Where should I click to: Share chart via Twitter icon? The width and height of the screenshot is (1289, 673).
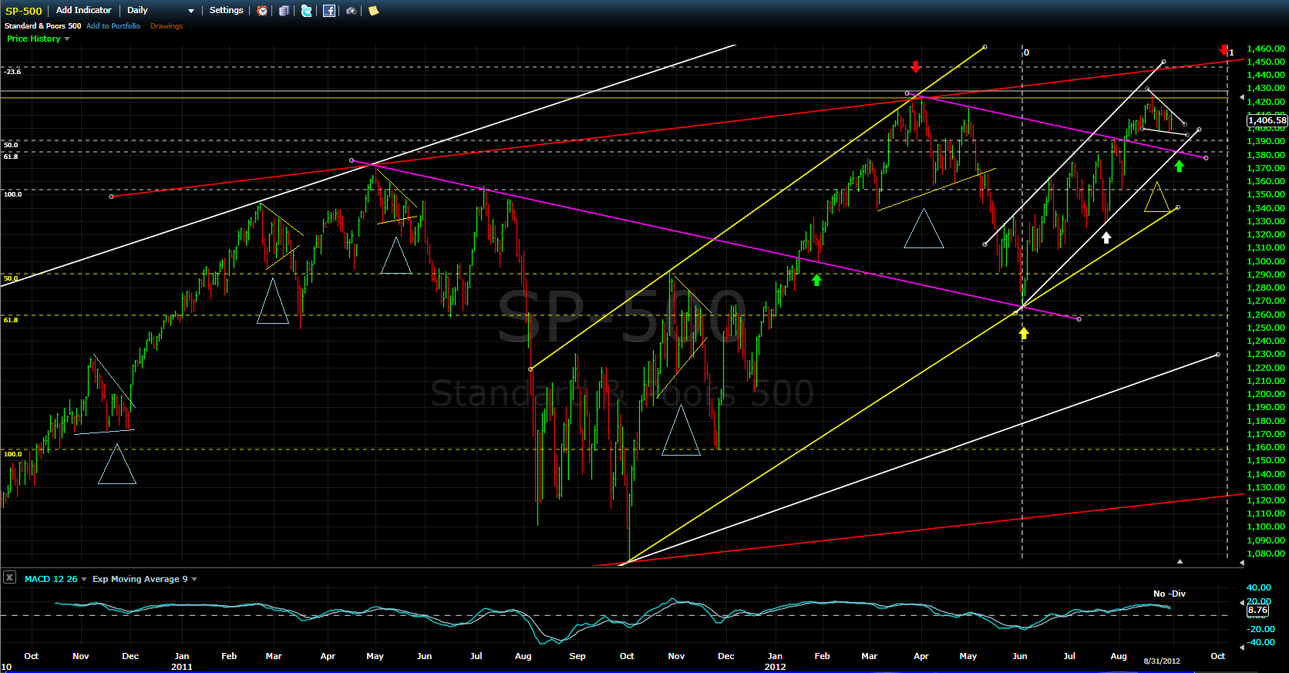307,11
